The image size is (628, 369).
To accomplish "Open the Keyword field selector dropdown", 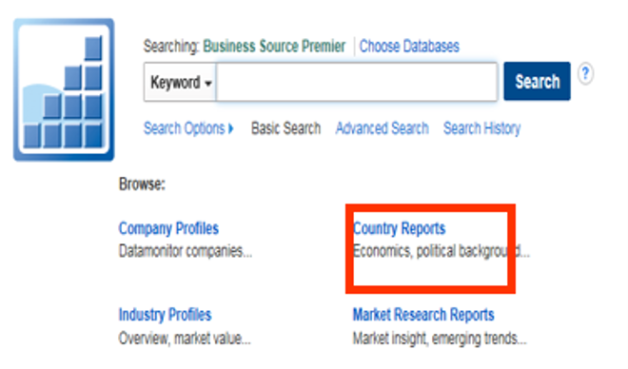I will [x=180, y=83].
